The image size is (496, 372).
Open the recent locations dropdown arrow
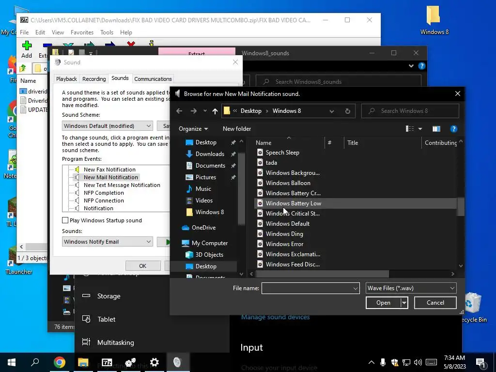pyautogui.click(x=205, y=111)
